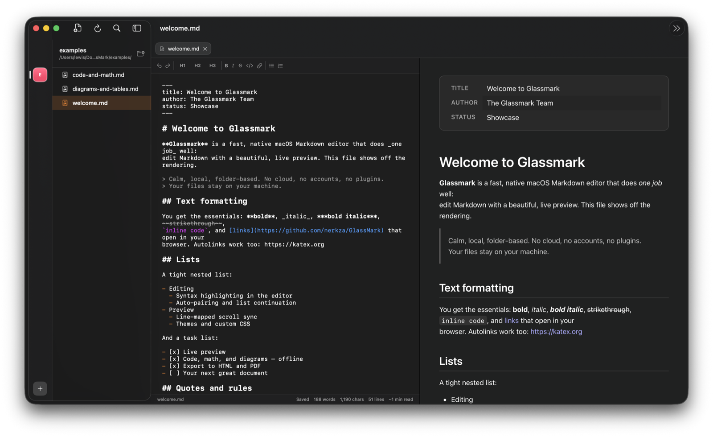This screenshot has width=713, height=437.
Task: Apply H3 heading formatting
Action: (x=213, y=66)
